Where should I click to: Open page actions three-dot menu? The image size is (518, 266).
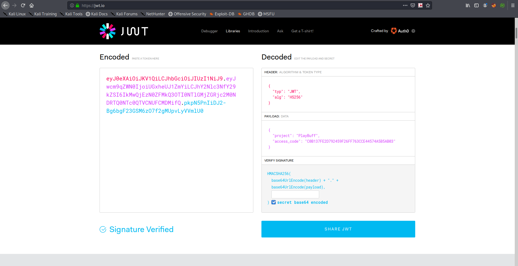pyautogui.click(x=405, y=5)
